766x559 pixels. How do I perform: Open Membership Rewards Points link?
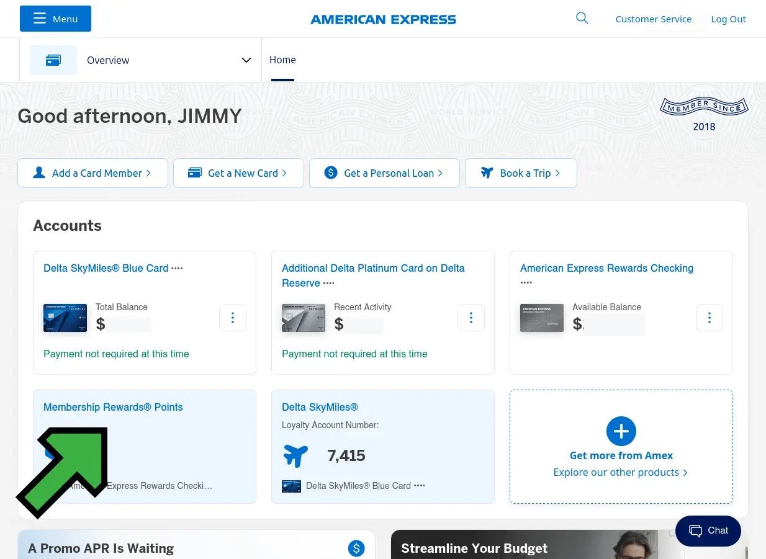113,407
